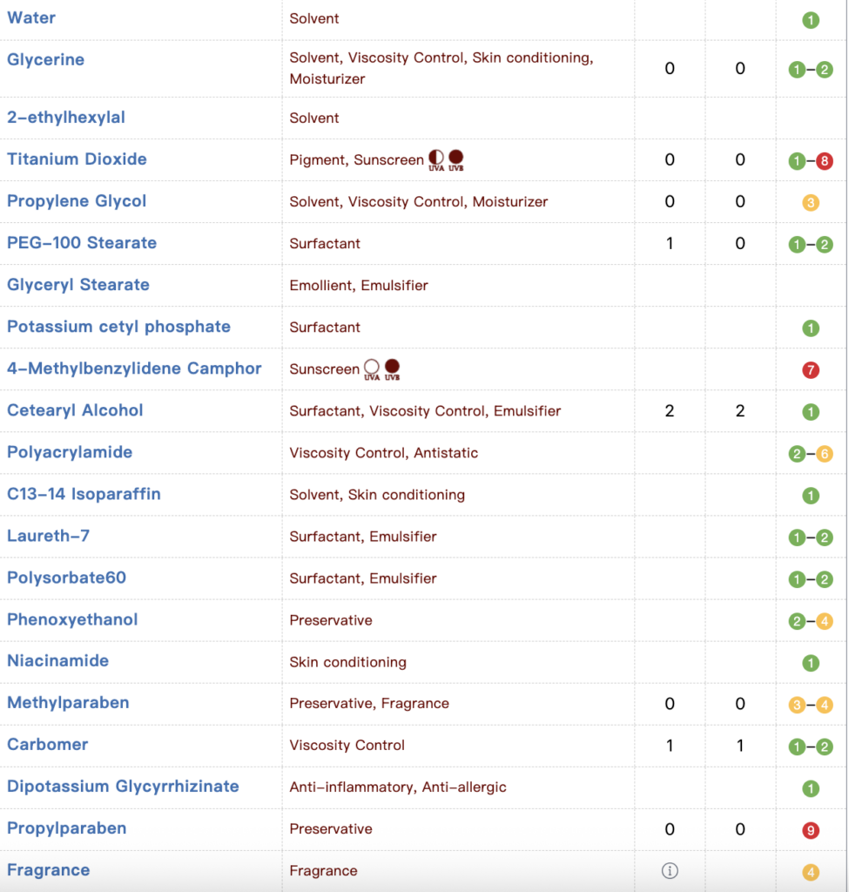Click the red 7 badge for 4-Methylbenzylidene Camphor

[811, 370]
